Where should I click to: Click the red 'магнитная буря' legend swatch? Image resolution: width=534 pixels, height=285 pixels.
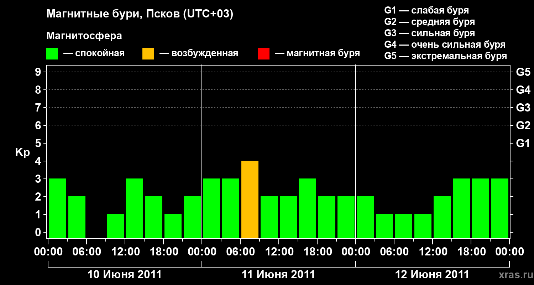coord(263,54)
